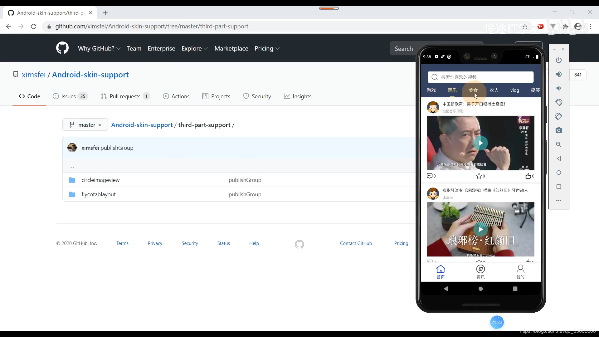
Task: Reload the browser page
Action: [x=34, y=27]
